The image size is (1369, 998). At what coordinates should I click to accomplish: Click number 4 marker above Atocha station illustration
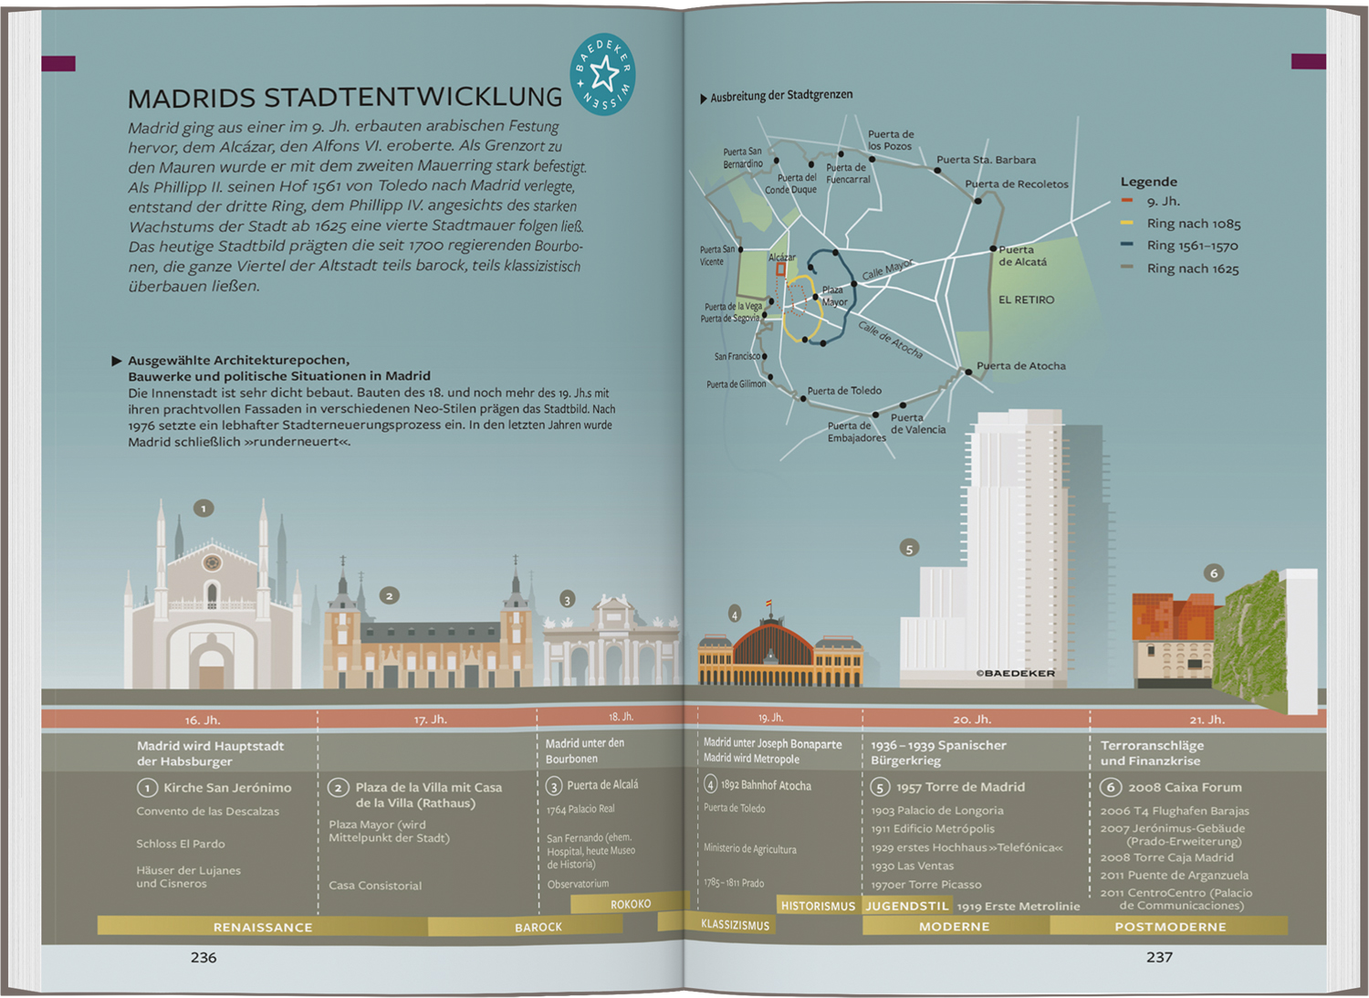735,615
